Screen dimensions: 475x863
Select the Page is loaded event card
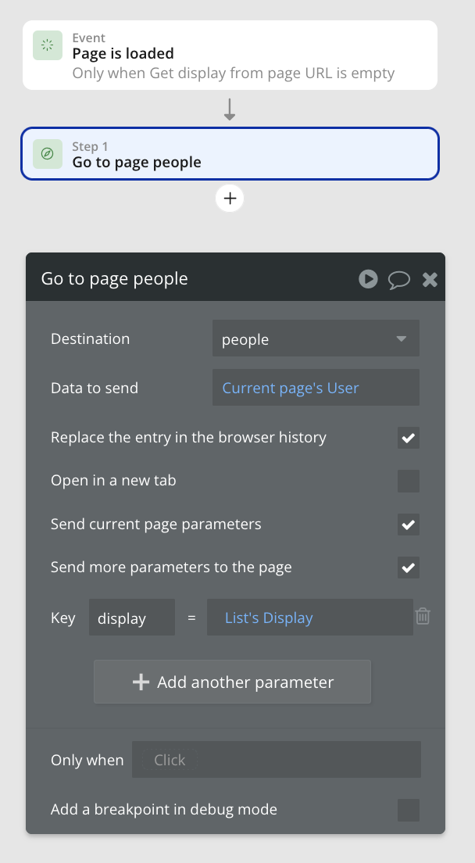pos(230,55)
